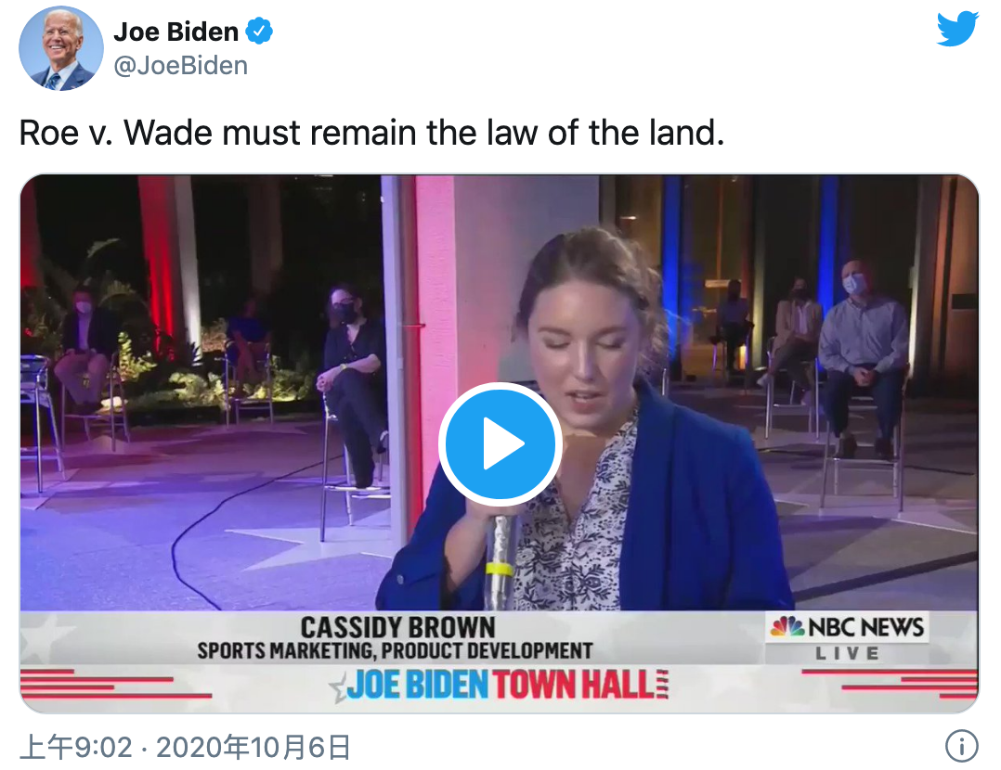Click the Twitter bird logo
1001x770 pixels.
[957, 29]
